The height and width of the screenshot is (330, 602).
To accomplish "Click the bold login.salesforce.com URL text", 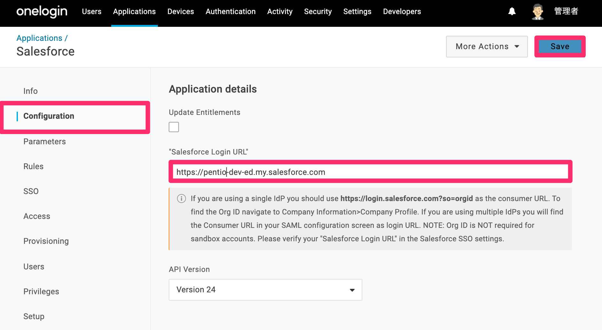I will click(x=406, y=199).
